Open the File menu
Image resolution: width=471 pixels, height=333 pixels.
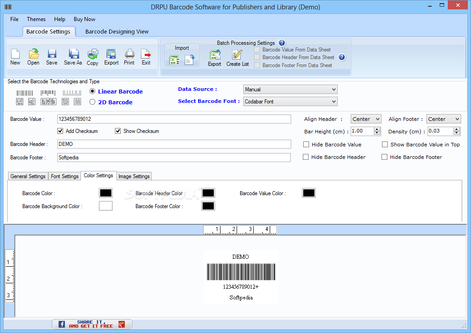(14, 19)
